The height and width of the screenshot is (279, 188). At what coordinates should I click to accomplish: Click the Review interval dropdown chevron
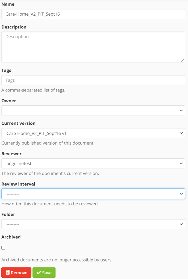click(181, 194)
